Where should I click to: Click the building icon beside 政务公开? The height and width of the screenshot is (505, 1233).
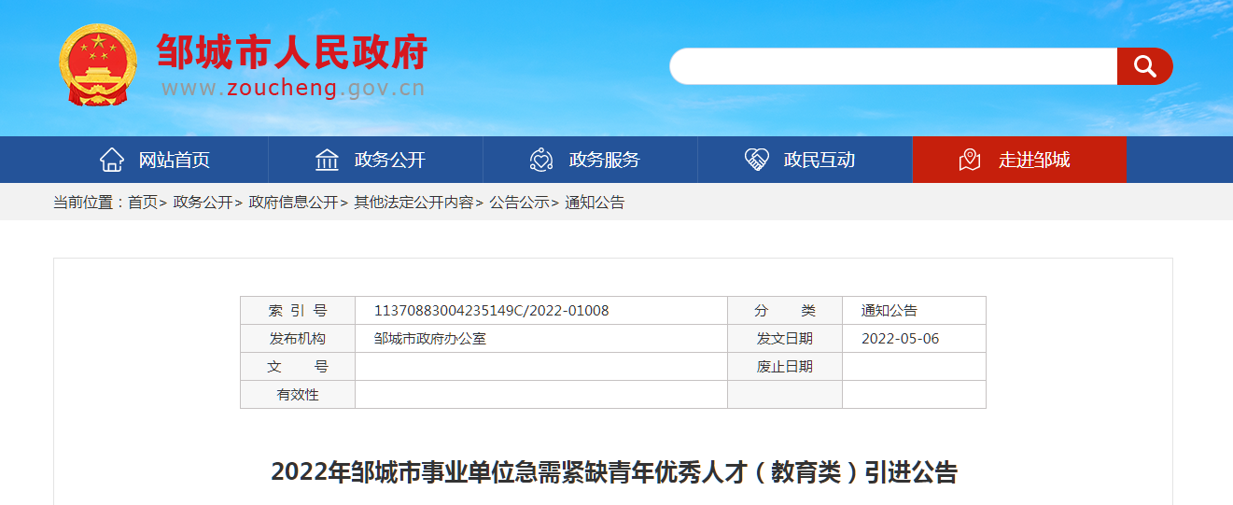[x=327, y=160]
